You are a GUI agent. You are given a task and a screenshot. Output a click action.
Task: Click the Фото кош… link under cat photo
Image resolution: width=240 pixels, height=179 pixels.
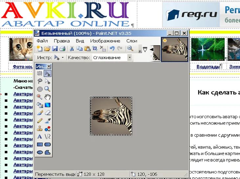click(x=23, y=67)
